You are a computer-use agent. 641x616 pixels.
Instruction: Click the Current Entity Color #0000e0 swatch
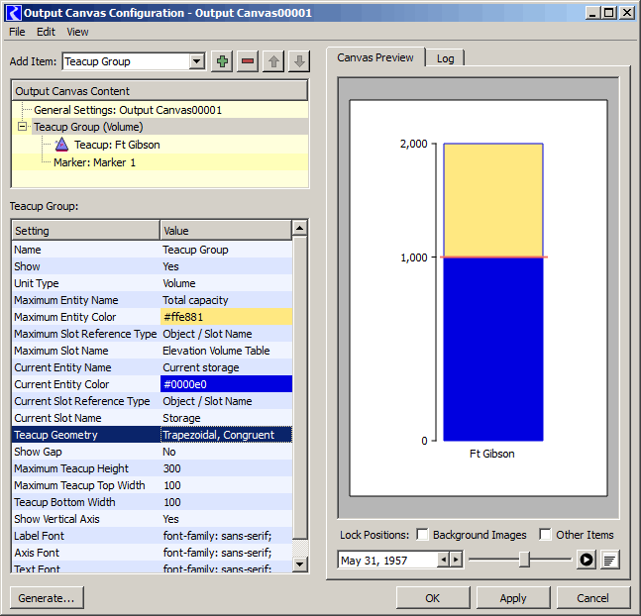pyautogui.click(x=226, y=384)
